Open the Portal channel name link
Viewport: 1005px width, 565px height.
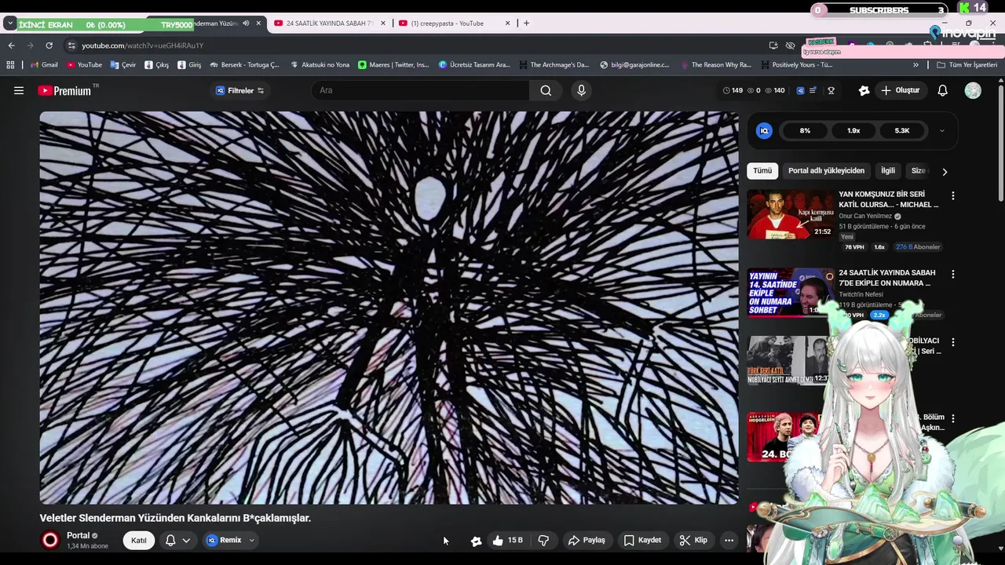click(78, 535)
